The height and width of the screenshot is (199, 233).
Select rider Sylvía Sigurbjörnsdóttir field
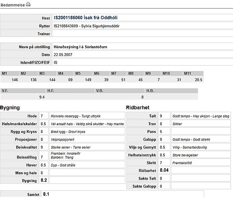click(143, 26)
